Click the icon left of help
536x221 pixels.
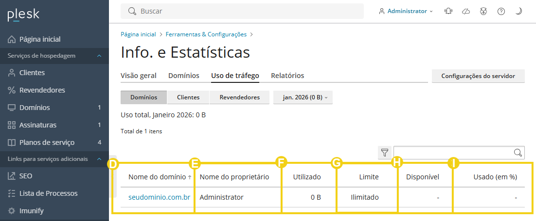click(x=483, y=11)
